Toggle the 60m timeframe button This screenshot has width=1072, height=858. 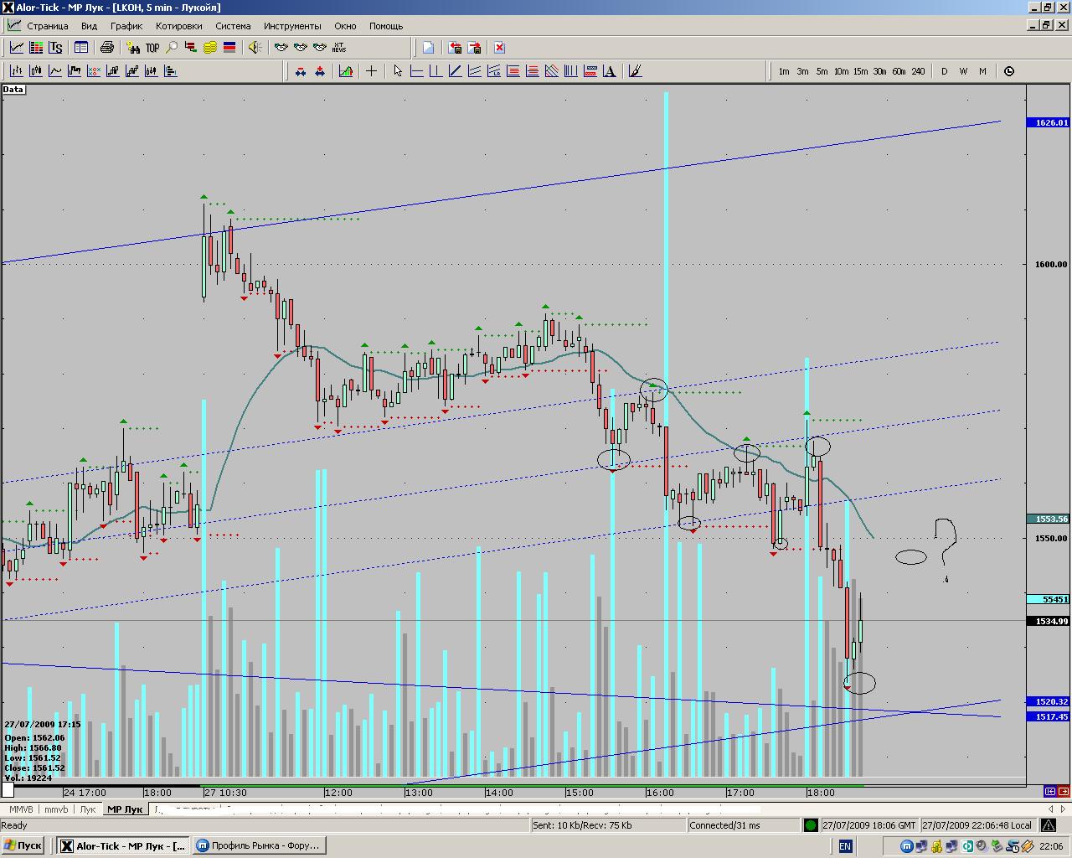pos(899,71)
